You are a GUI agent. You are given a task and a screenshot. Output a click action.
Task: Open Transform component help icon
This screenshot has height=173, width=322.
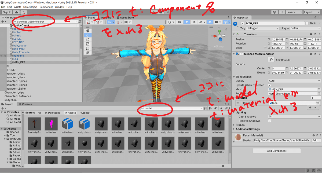pyautogui.click(x=311, y=34)
